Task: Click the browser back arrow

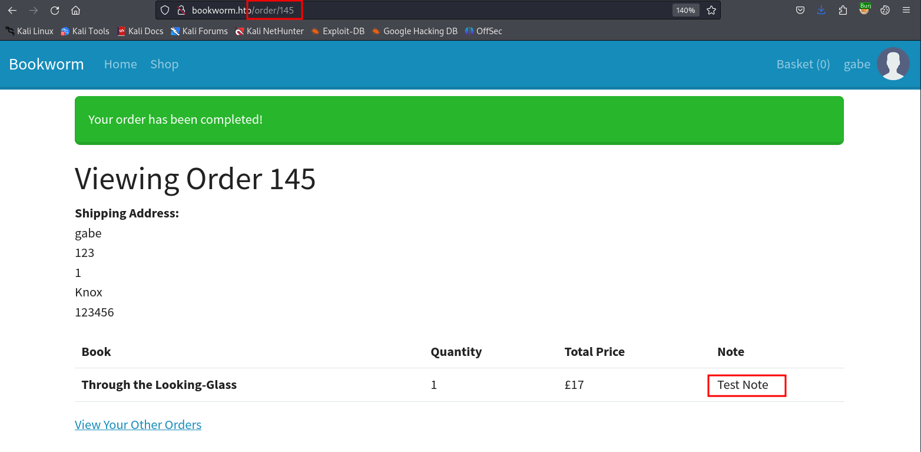Action: [x=12, y=10]
